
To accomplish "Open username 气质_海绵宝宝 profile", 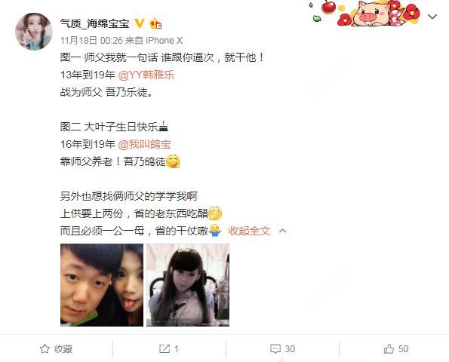I will (x=95, y=23).
